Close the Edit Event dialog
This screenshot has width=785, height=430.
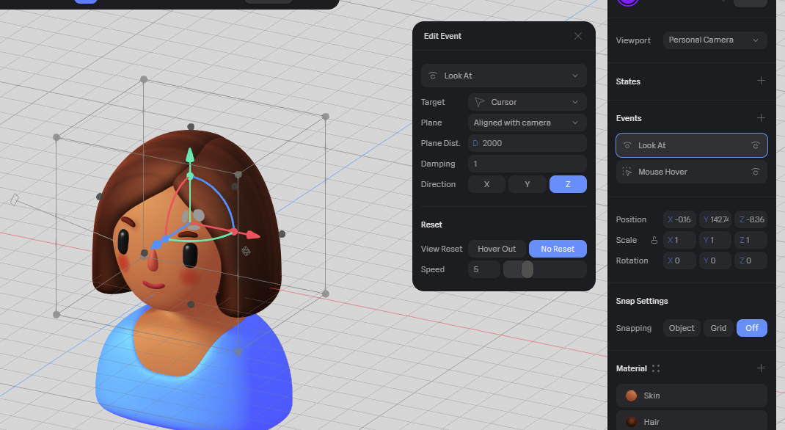coord(577,36)
